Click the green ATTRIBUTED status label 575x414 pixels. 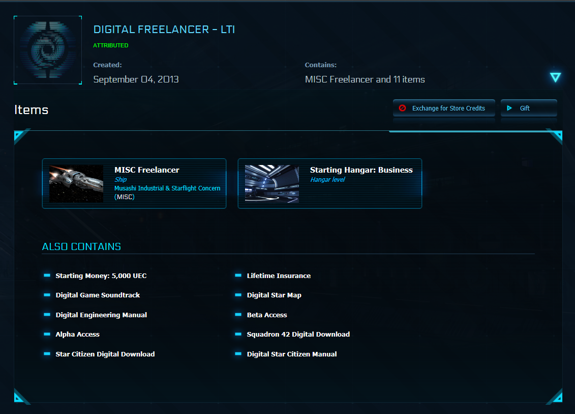point(111,45)
